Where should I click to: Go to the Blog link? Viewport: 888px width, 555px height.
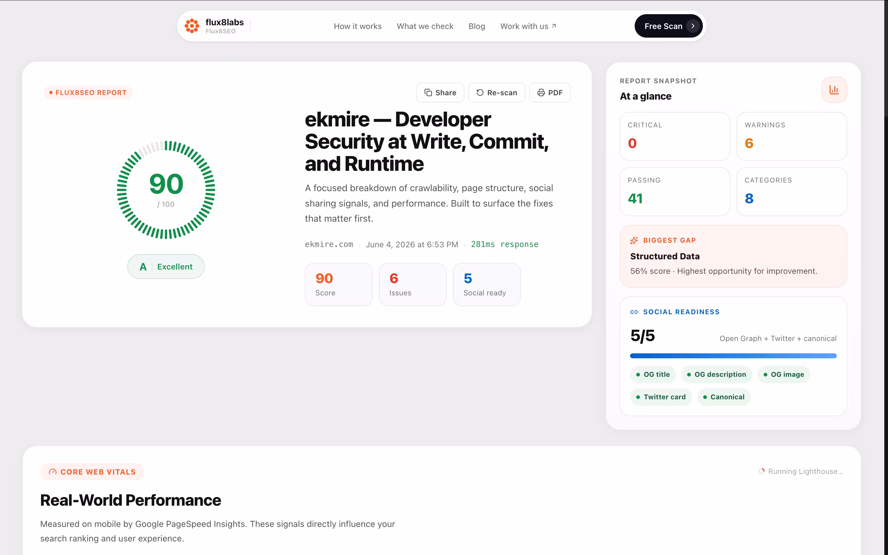coord(476,26)
